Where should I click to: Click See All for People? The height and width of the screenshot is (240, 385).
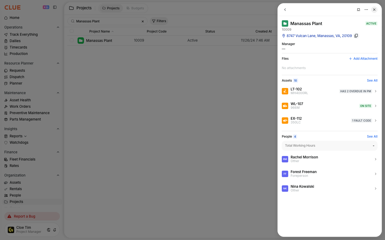[372, 137]
